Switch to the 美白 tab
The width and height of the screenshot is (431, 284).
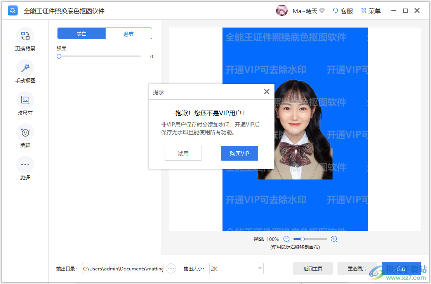[82, 33]
